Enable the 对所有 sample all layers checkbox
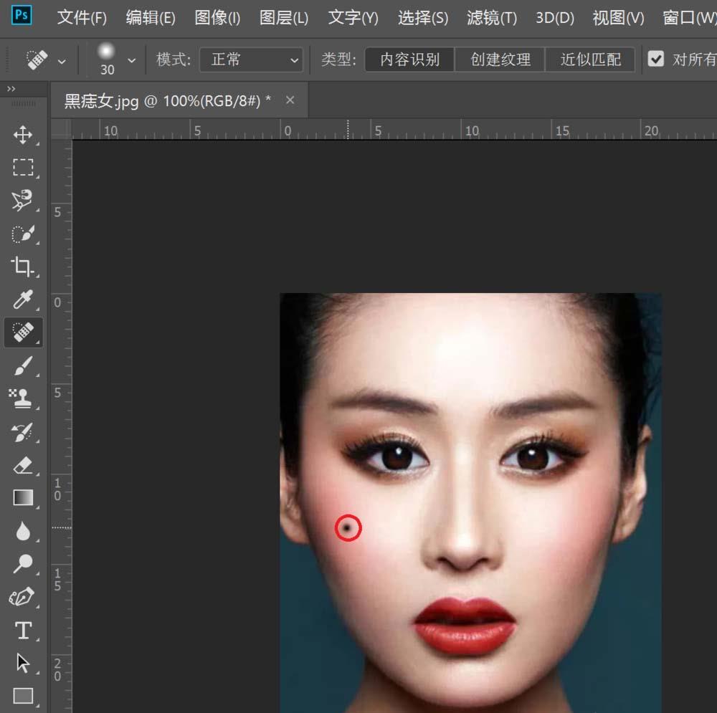Image resolution: width=717 pixels, height=713 pixels. tap(655, 59)
